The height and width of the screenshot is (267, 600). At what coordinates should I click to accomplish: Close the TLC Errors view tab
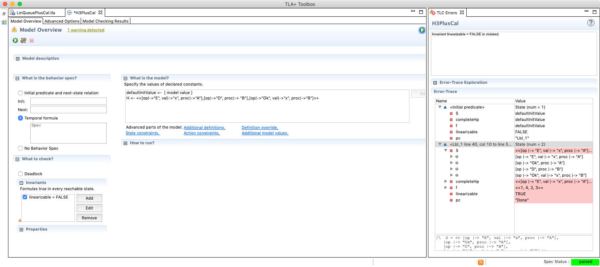tap(462, 12)
